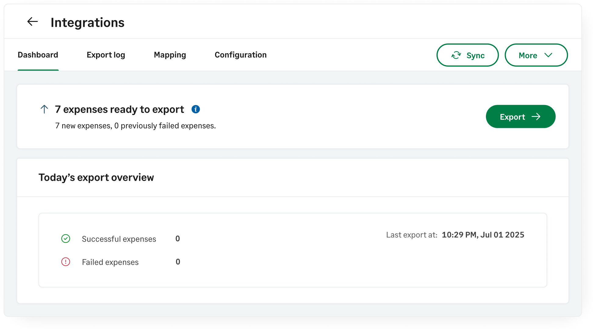The image size is (593, 329).
Task: Switch to the Dashboard tab
Action: pyautogui.click(x=38, y=55)
